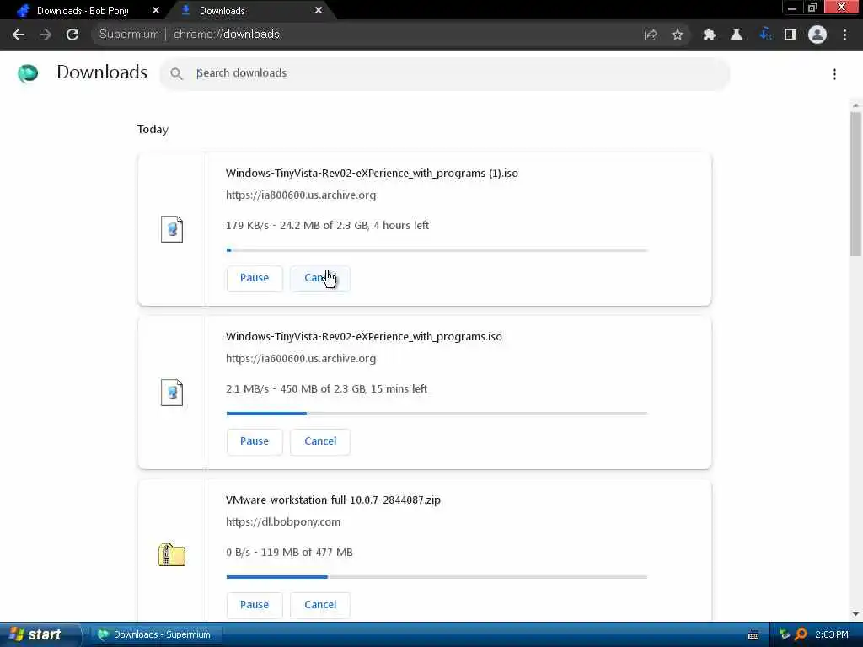The height and width of the screenshot is (647, 863).
Task: Click the page vertical scrollbar thumb
Action: [x=855, y=184]
